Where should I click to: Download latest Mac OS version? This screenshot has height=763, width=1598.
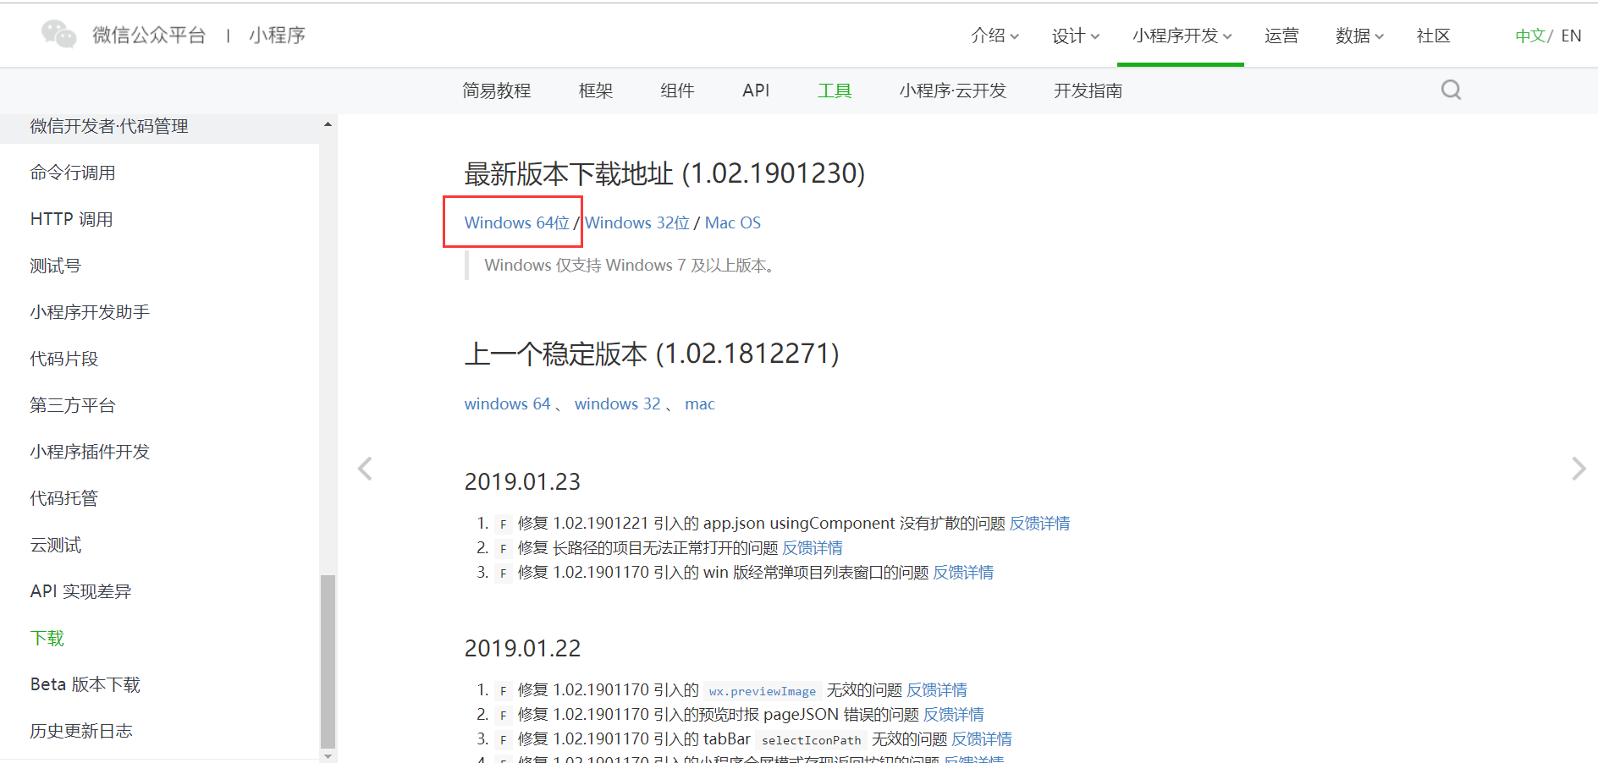pos(733,222)
